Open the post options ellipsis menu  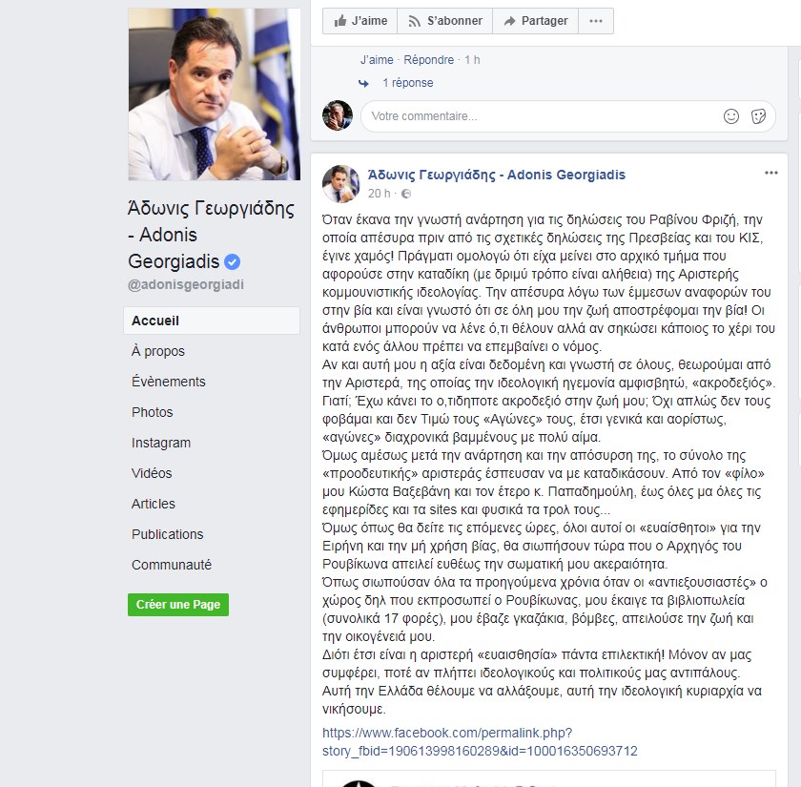770,174
